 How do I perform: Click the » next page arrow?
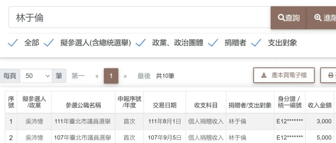pos(125,76)
